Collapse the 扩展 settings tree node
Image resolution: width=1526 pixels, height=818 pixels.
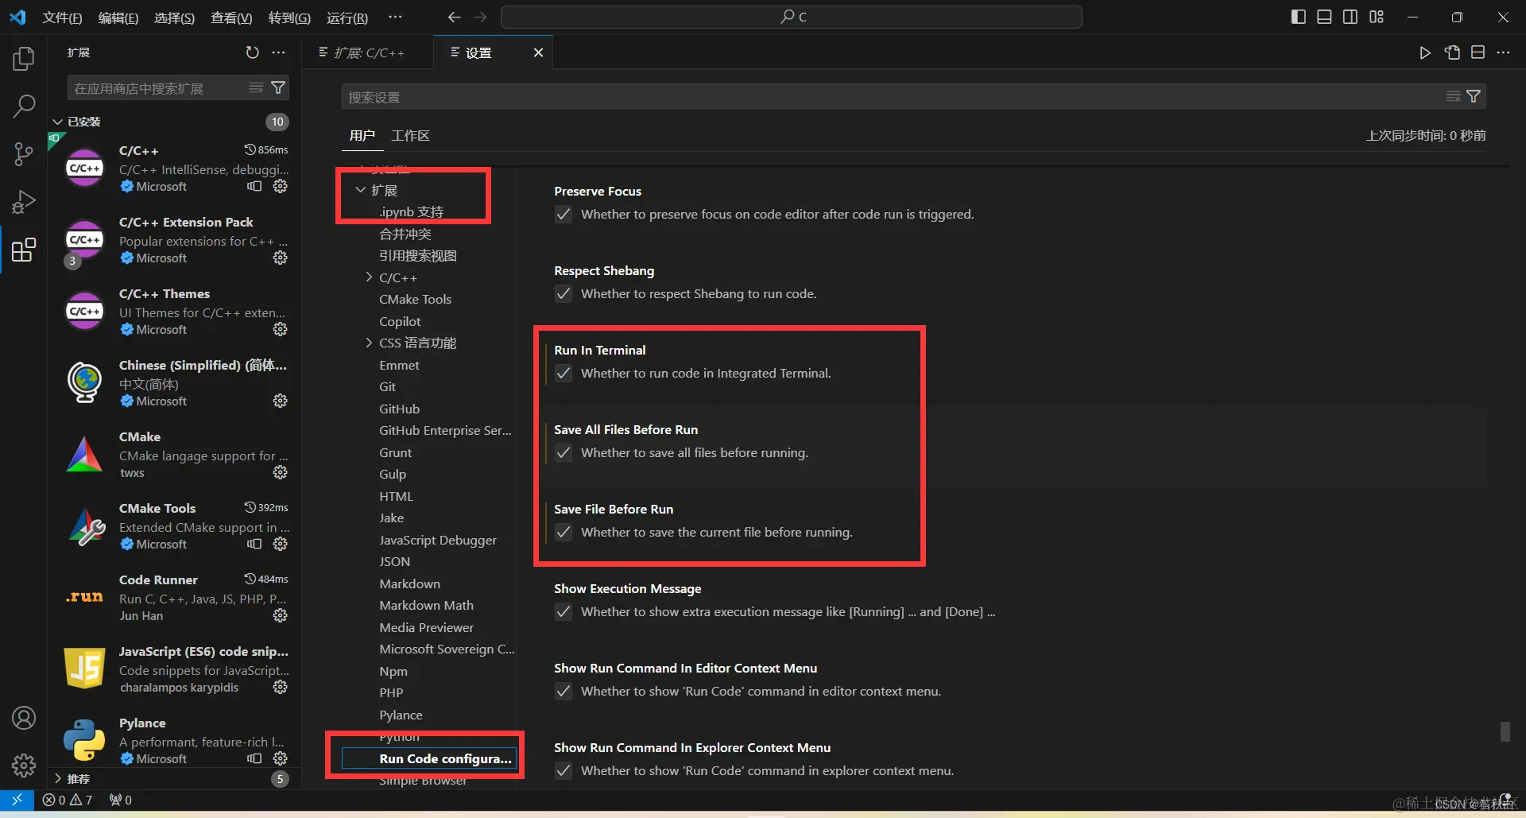click(361, 190)
